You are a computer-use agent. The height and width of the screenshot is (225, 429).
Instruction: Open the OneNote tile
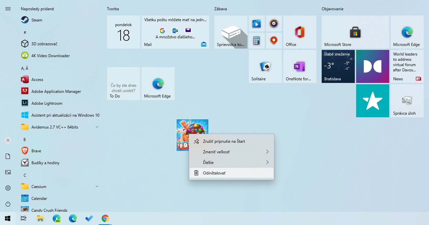[x=300, y=66]
